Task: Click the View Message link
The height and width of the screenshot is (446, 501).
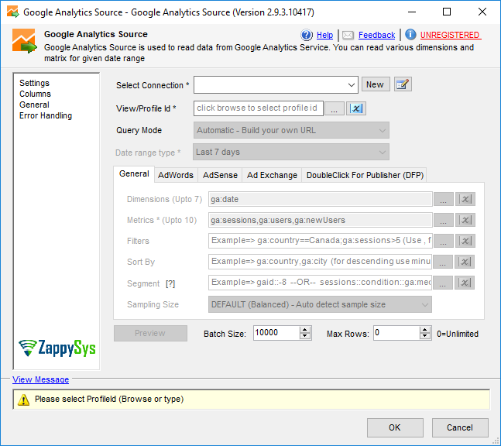Action: [40, 379]
